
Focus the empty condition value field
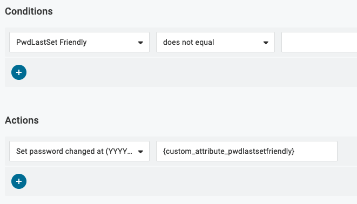coord(319,42)
